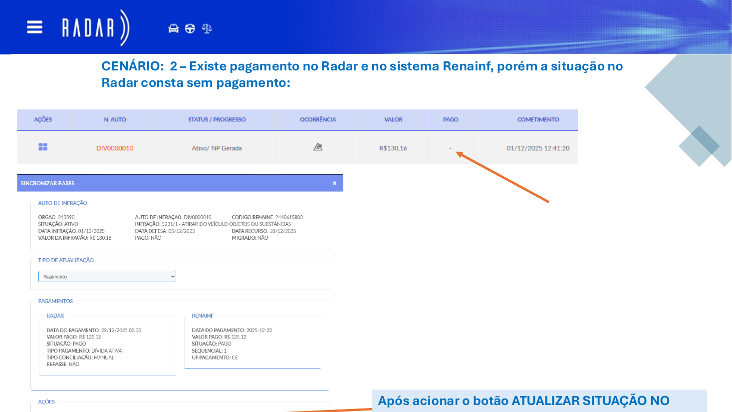
Task: Sort by N. AUTO column header
Action: click(x=115, y=120)
